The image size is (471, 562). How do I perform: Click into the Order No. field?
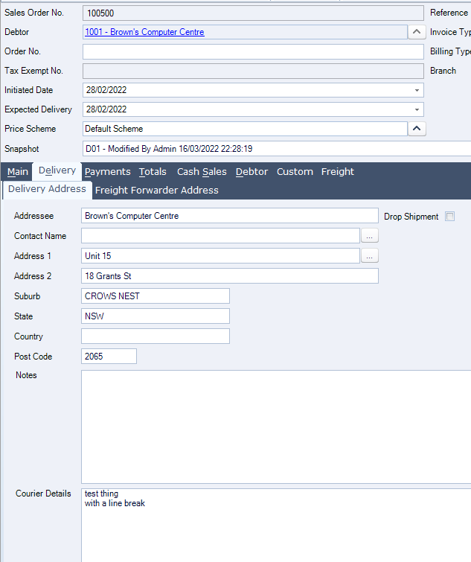point(252,51)
